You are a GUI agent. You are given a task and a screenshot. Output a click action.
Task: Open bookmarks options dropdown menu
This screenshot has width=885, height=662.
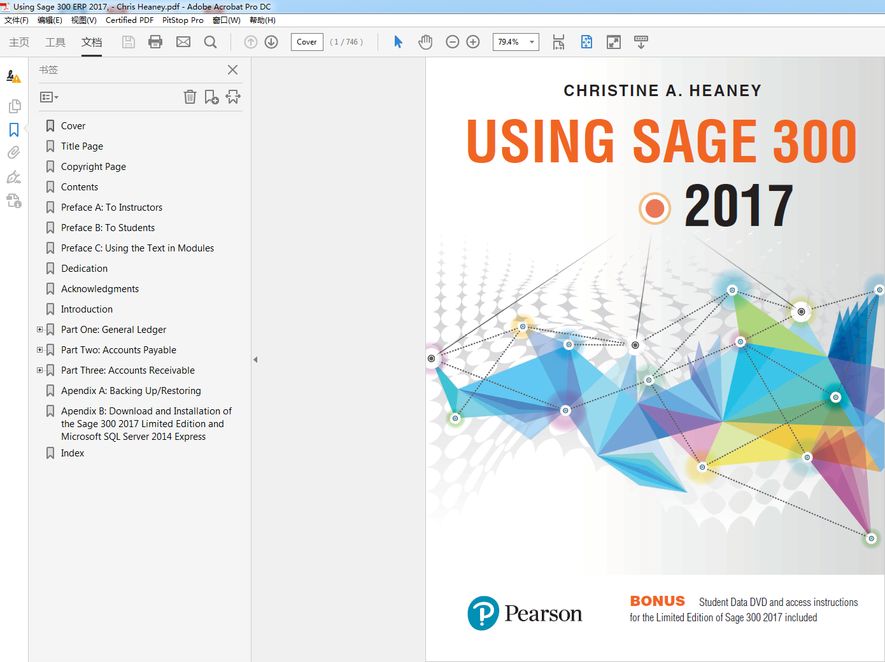click(49, 97)
